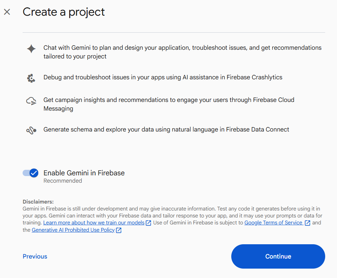Go back with the Previous button
This screenshot has height=278, width=337.
[35, 256]
